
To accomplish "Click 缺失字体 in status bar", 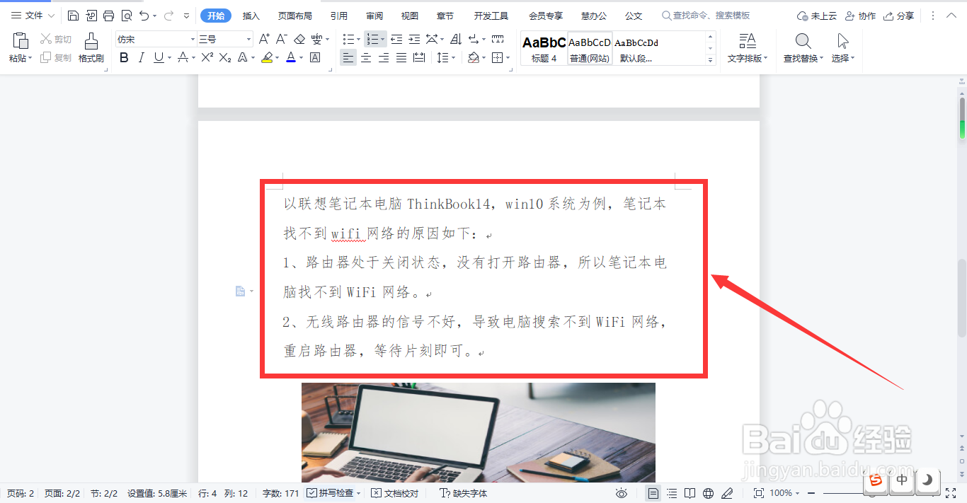I will pyautogui.click(x=463, y=493).
